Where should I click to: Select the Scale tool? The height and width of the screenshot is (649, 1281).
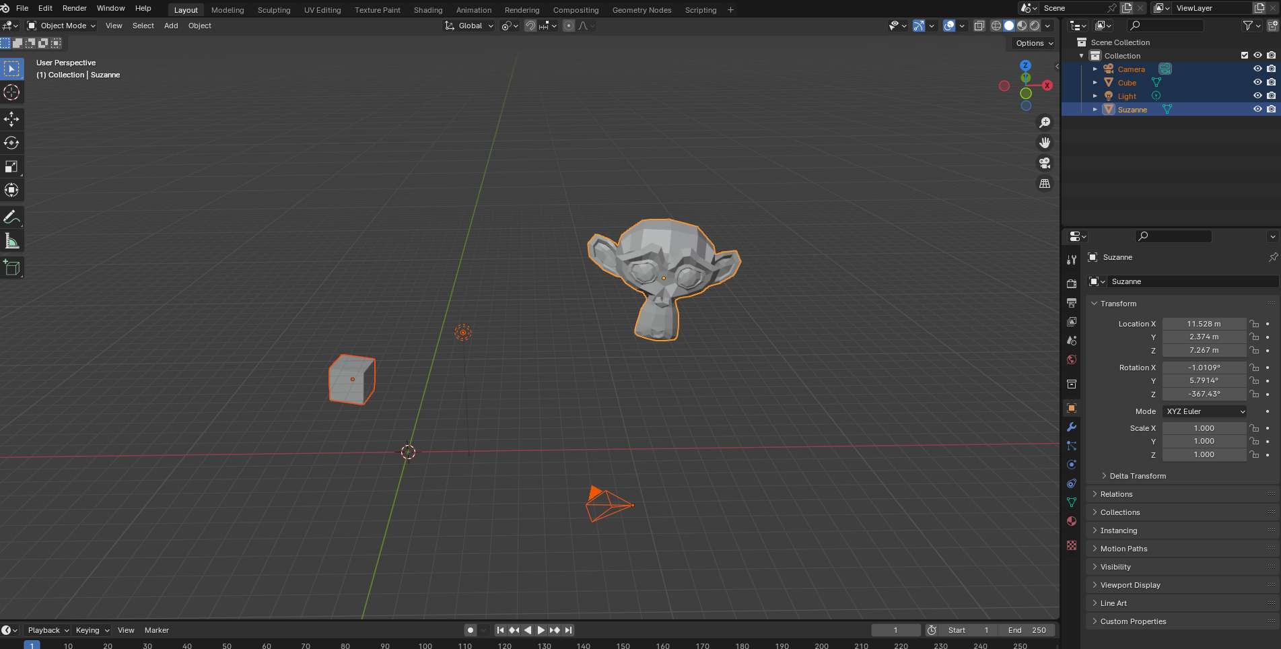[x=11, y=166]
